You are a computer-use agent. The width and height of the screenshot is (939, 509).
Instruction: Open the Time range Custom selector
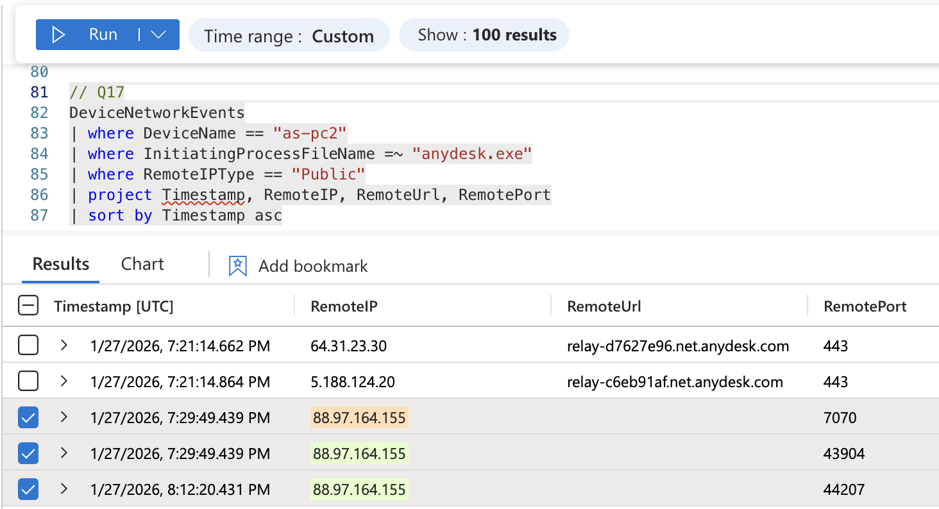(289, 35)
